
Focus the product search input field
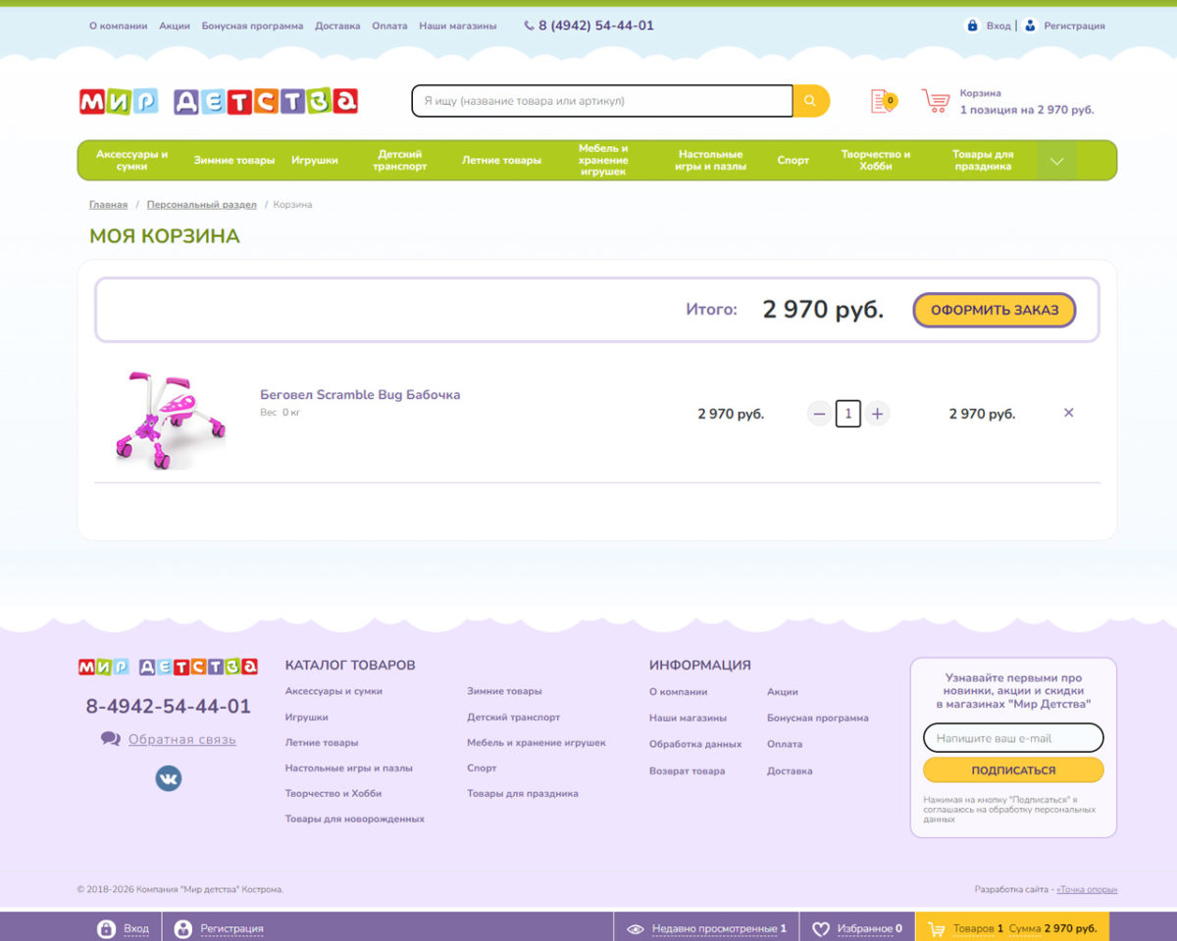[602, 101]
